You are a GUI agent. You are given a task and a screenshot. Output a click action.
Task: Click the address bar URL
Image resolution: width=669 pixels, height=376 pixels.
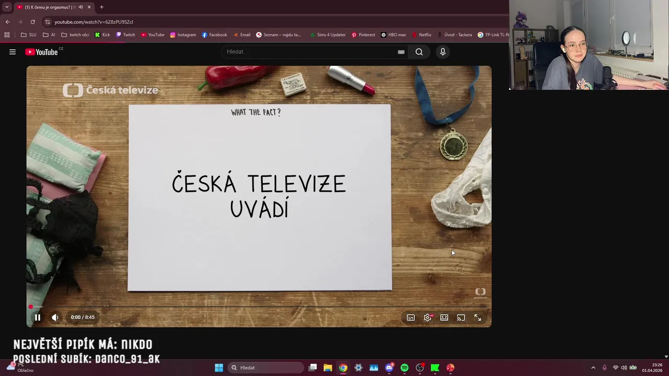click(94, 22)
